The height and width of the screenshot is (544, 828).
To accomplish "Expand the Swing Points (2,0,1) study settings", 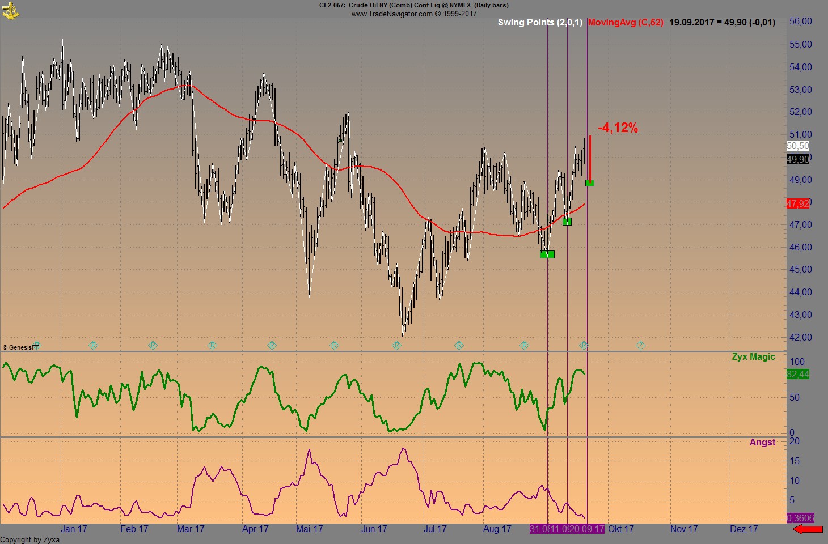I will point(540,23).
